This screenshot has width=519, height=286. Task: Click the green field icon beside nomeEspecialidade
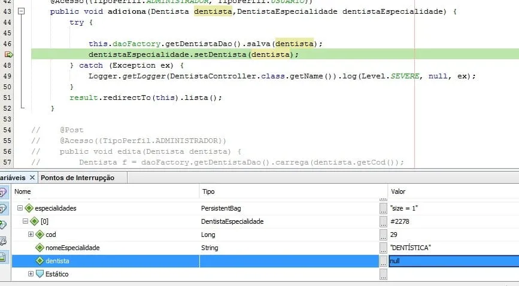click(x=40, y=248)
